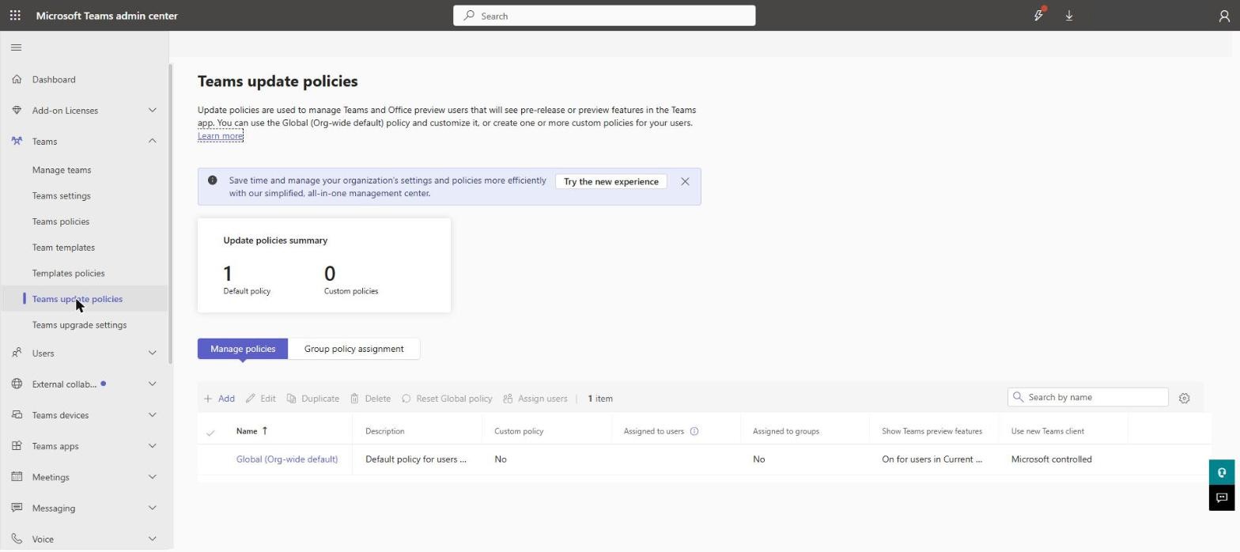Open the user account profile icon
The width and height of the screenshot is (1240, 552).
(x=1224, y=16)
